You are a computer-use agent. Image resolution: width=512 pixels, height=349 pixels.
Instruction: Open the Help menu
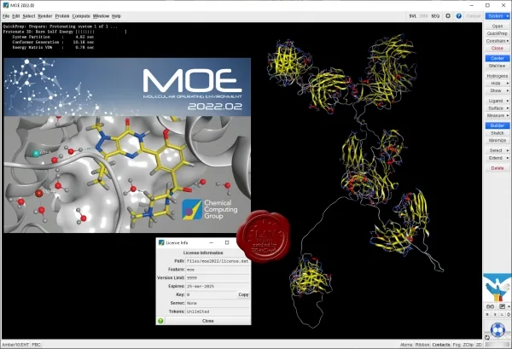pos(116,16)
